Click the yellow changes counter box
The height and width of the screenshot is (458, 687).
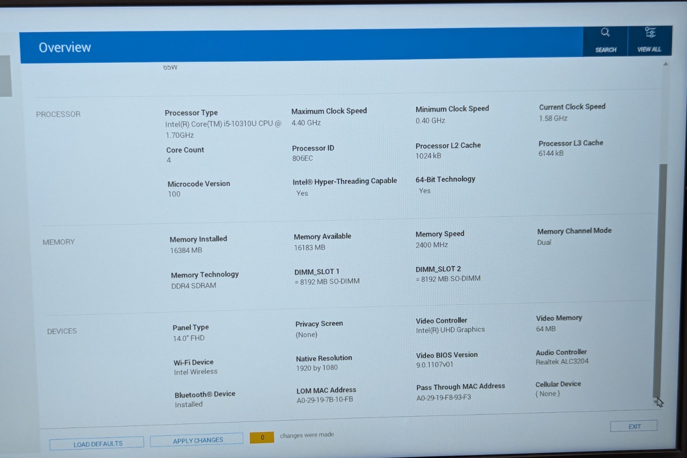click(x=262, y=437)
